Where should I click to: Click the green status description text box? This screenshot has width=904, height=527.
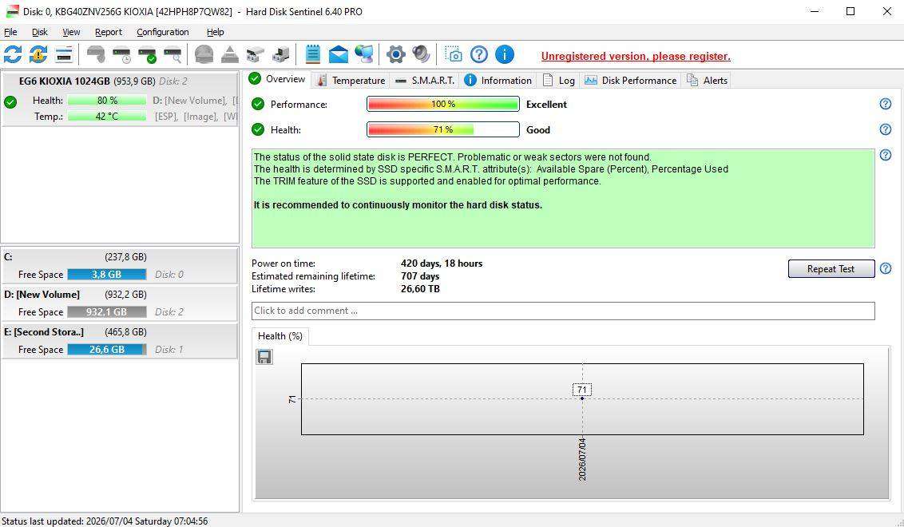tap(563, 198)
